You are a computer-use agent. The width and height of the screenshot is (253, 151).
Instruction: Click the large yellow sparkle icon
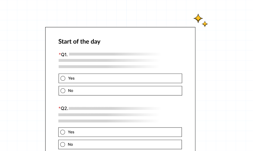198,18
